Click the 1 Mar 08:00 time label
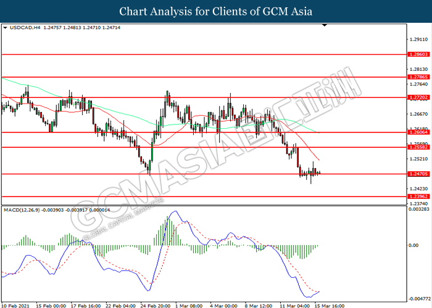The width and height of the screenshot is (432, 308). [189, 306]
